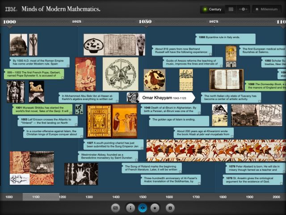
Task: Jump to year 1800 on bottom timeline
Action: (x=223, y=197)
